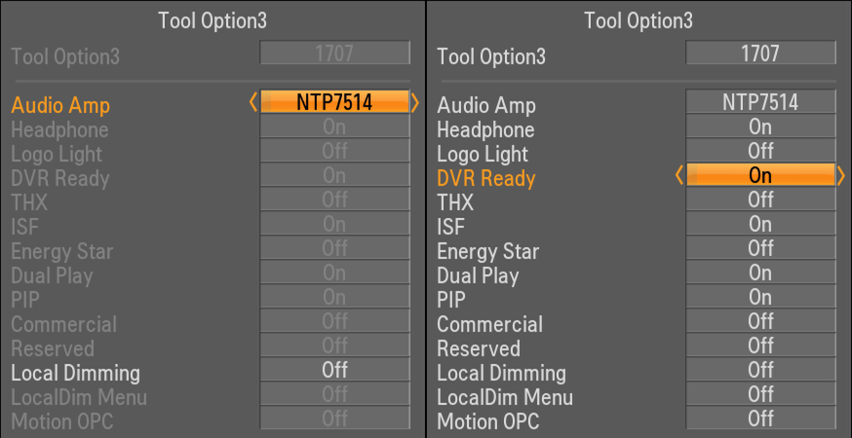Select white Local Dimming label in left panel
This screenshot has height=438, width=852.
click(75, 373)
